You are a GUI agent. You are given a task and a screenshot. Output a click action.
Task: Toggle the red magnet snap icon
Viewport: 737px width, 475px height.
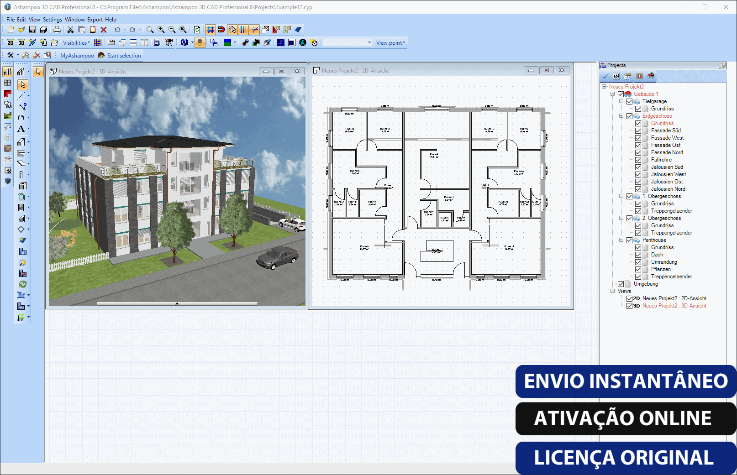point(221,30)
